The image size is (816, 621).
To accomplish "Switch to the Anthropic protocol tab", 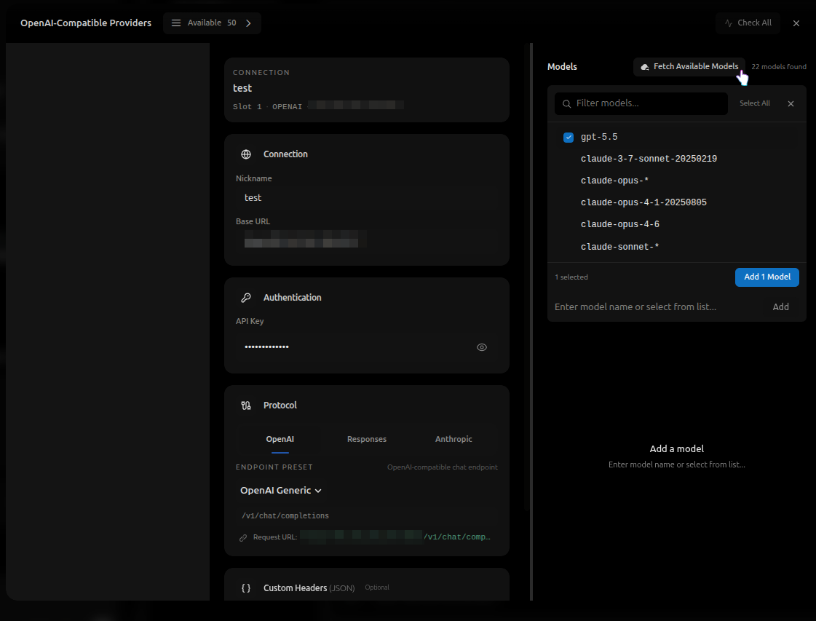I will tap(453, 439).
